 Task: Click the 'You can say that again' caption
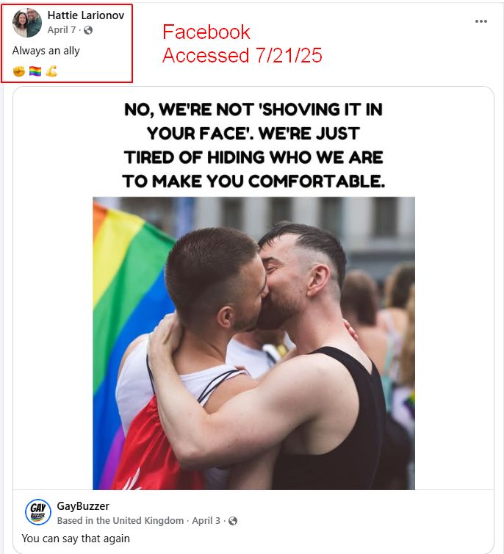pyautogui.click(x=76, y=539)
